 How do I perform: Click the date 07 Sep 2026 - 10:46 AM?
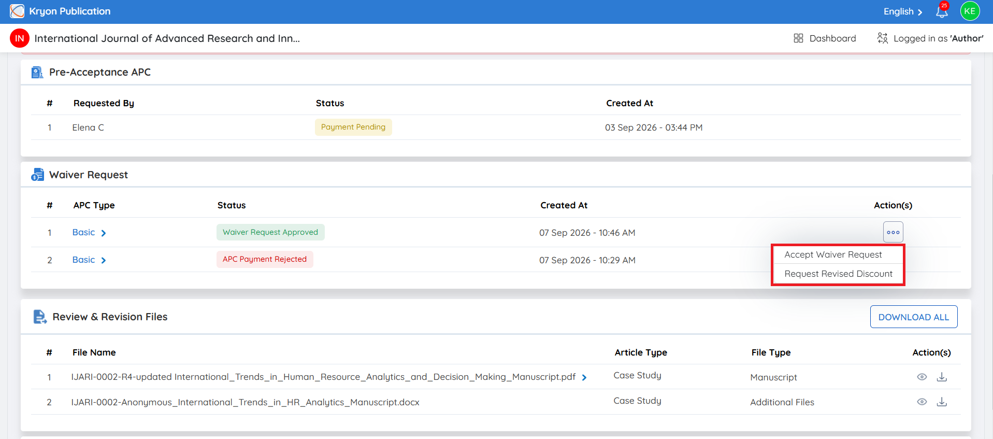tap(587, 233)
